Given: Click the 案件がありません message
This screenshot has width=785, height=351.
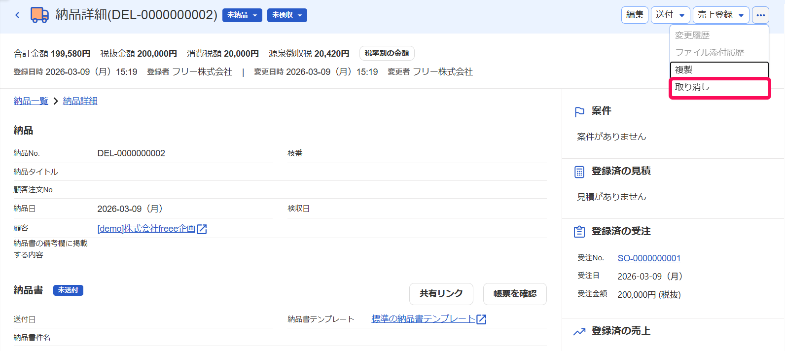Looking at the screenshot, I should point(611,137).
